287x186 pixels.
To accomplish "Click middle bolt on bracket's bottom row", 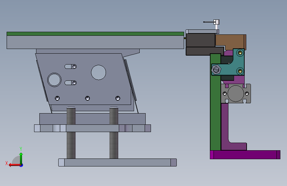I will (87, 98).
